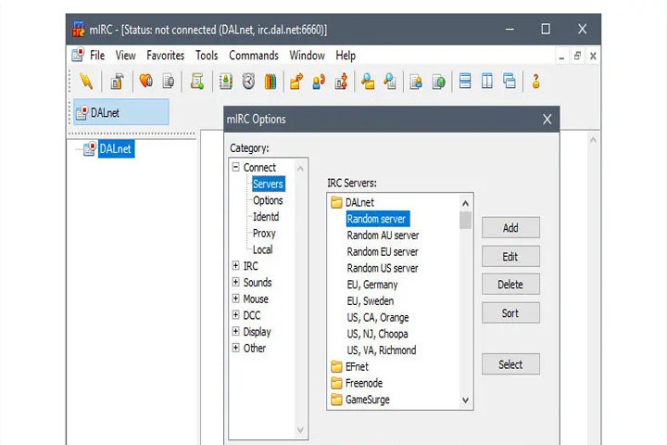Select Random US server
The height and width of the screenshot is (445, 667).
(x=383, y=268)
